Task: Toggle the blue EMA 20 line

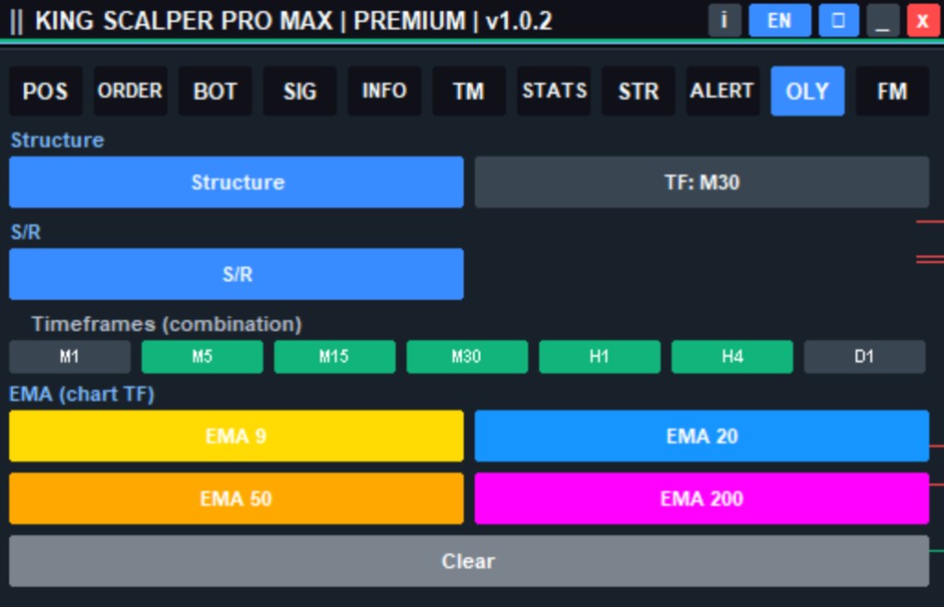Action: 702,436
